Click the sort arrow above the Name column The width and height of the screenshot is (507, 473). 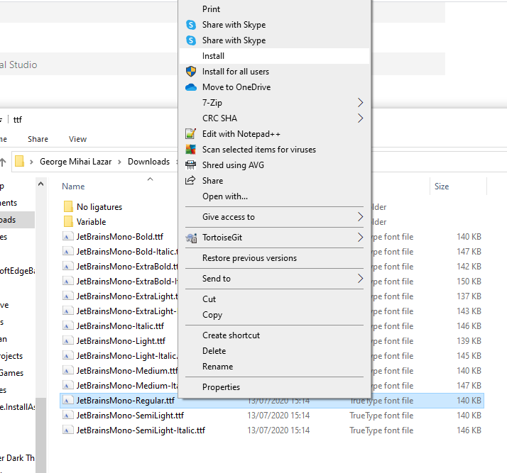150,179
